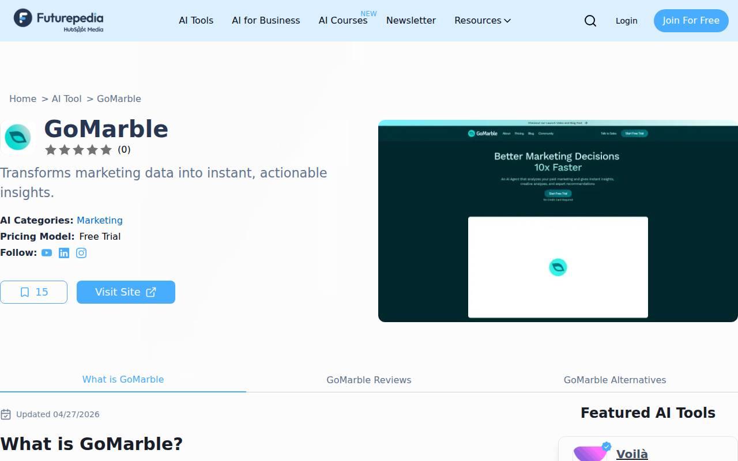
Task: Click the GoMarble logo beside the title
Action: pos(18,137)
